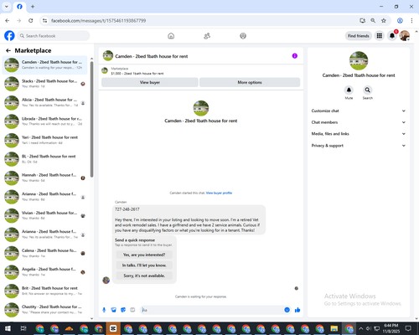Open the BL conversation in list

(44, 159)
